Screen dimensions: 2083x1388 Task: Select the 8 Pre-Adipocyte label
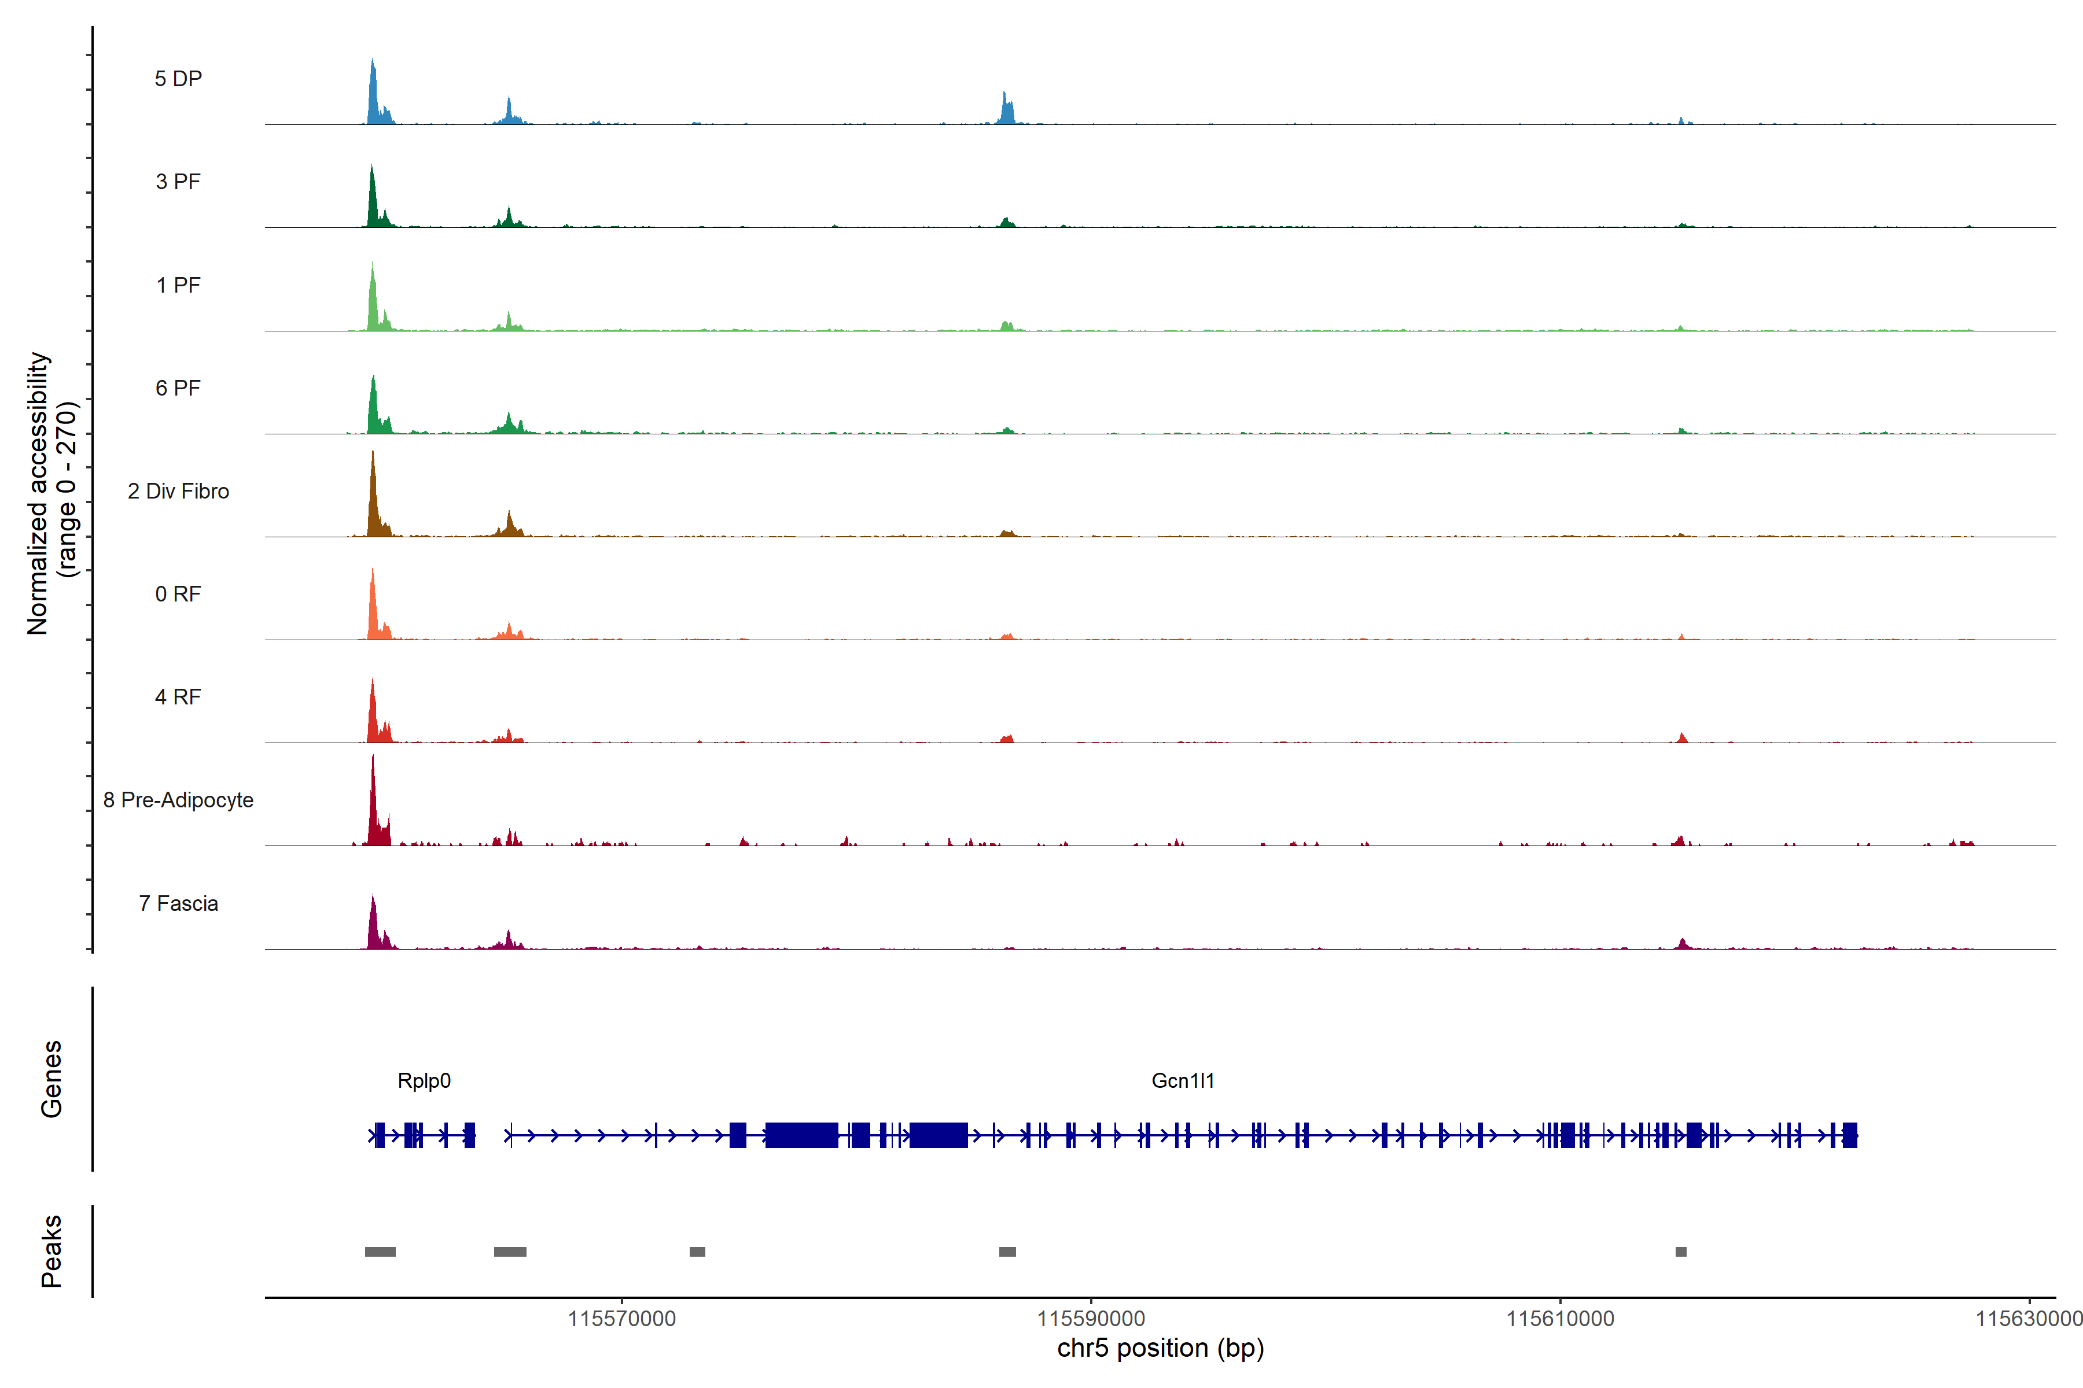pos(178,800)
